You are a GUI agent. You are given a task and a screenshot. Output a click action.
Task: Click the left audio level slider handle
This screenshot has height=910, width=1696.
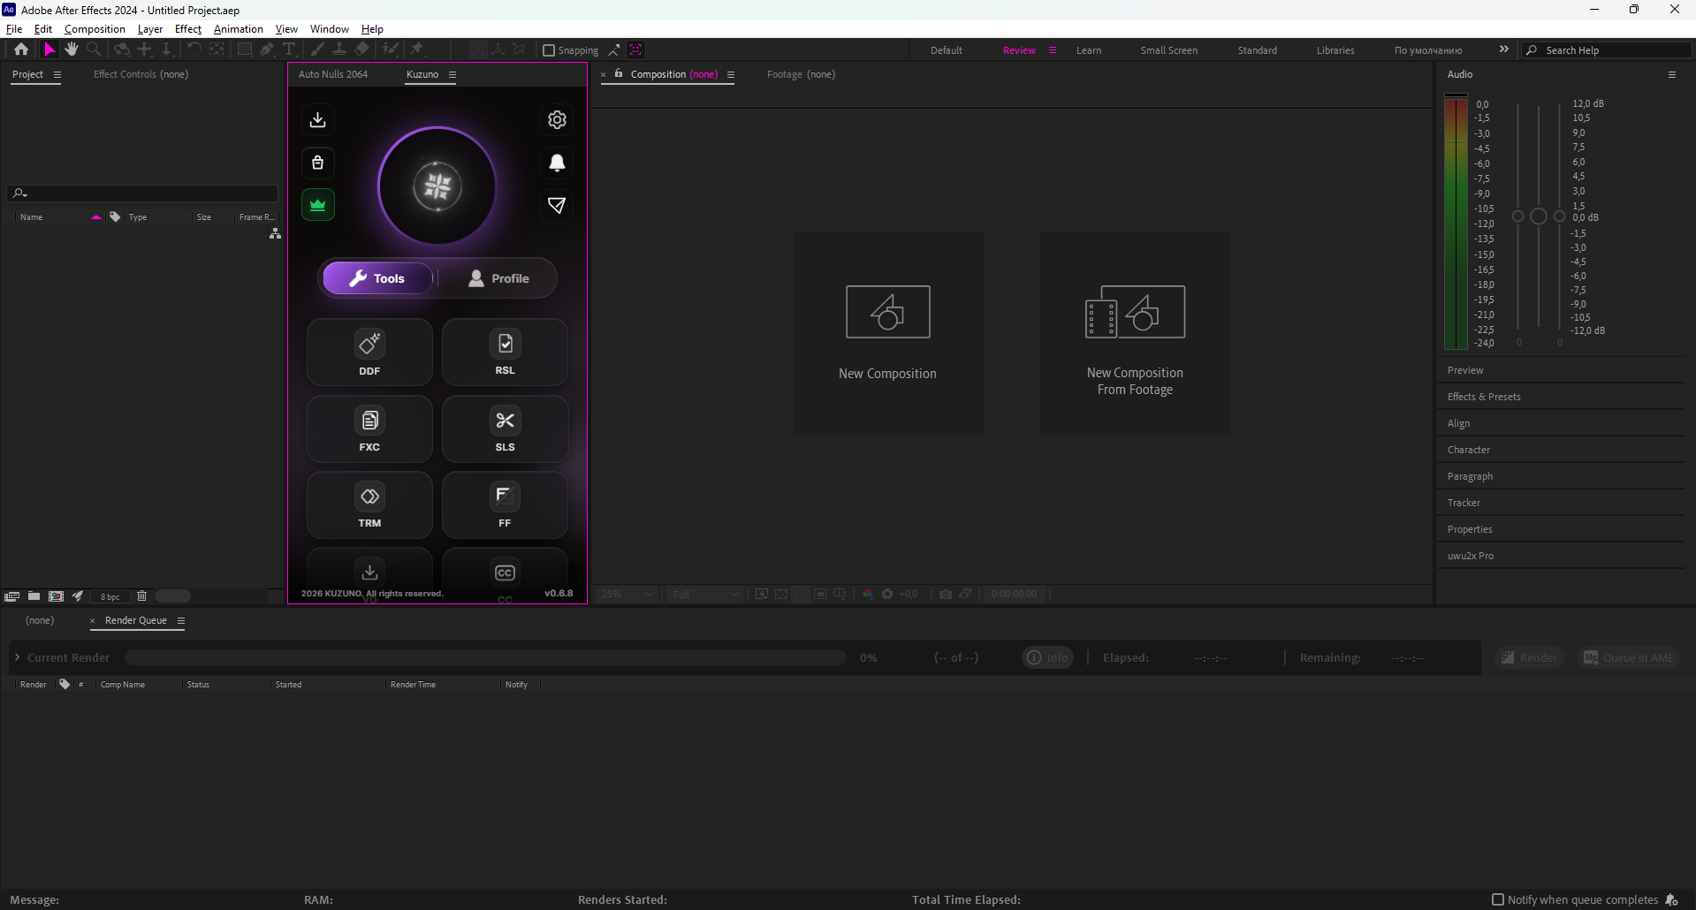[x=1518, y=216]
